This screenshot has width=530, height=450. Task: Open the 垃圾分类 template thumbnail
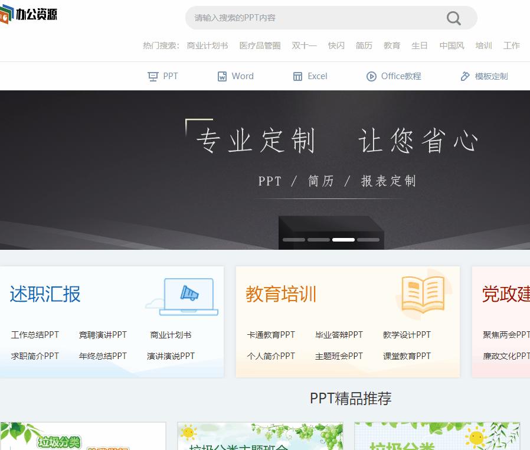(83, 437)
